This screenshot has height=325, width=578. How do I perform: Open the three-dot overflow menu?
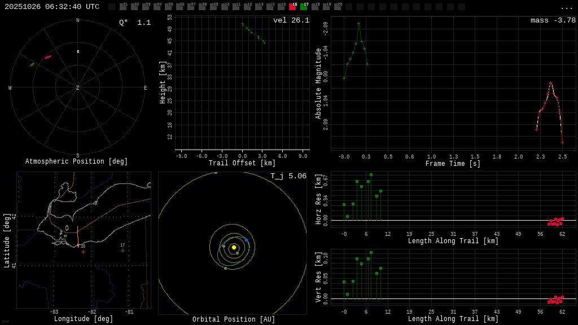click(x=566, y=7)
